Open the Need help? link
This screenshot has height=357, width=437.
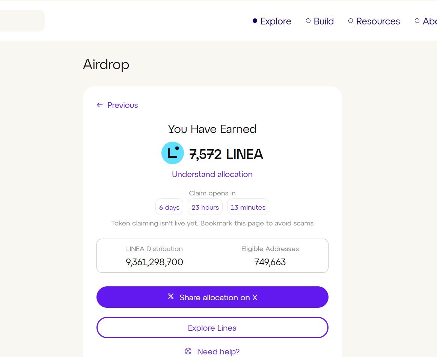[x=218, y=351]
